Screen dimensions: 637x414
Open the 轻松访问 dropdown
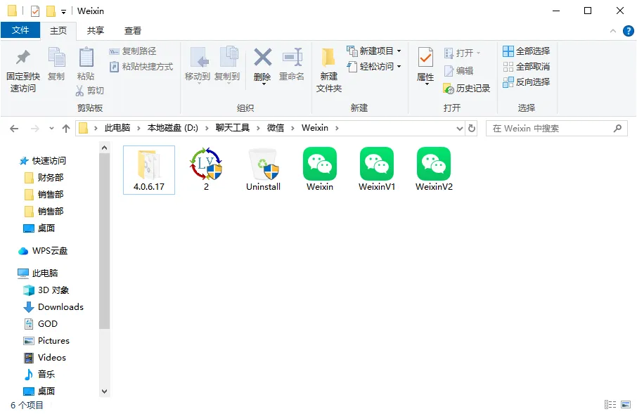[x=374, y=66]
